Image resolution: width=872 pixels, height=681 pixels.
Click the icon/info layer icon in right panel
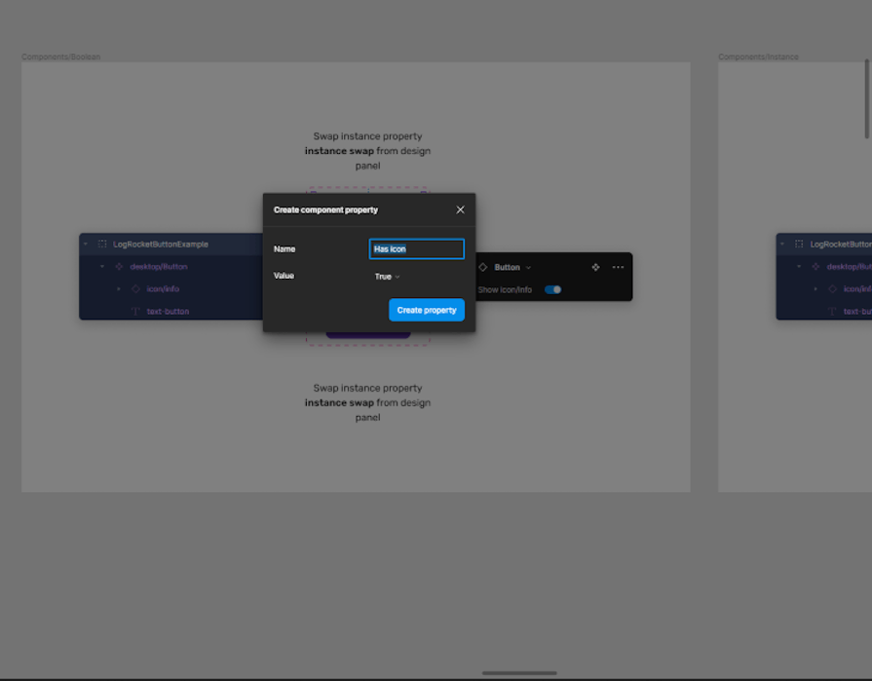click(x=833, y=288)
